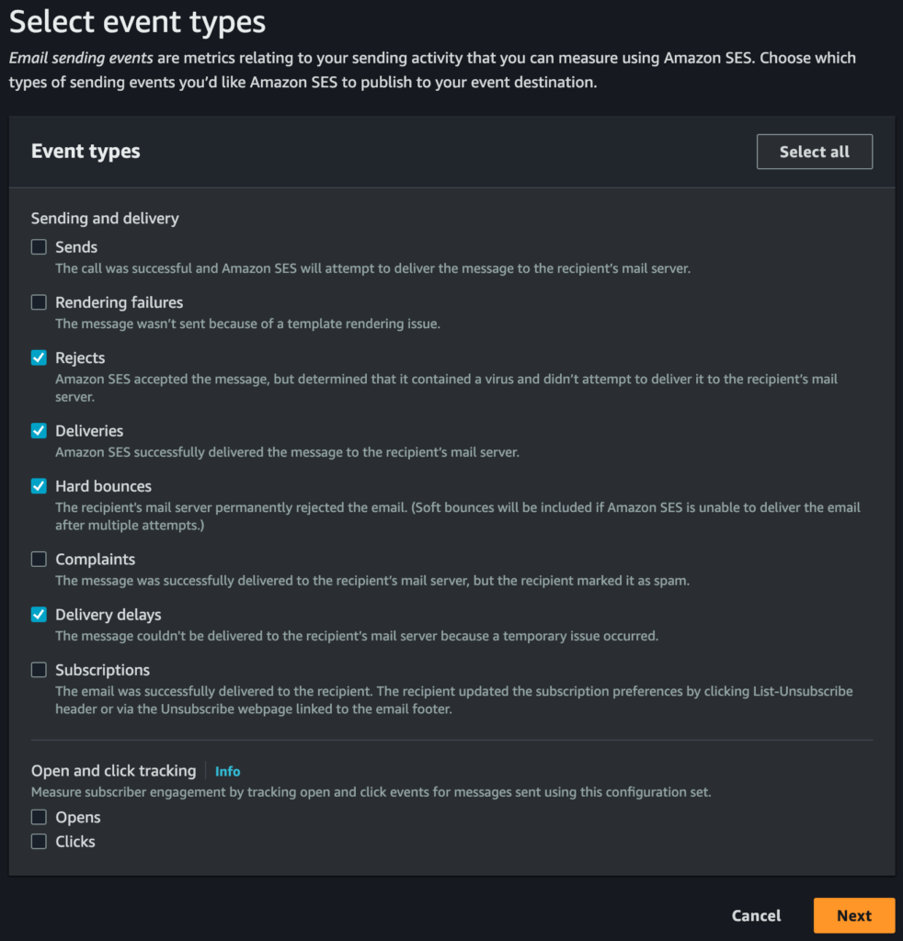
Task: Enable the Subscriptions event checkbox
Action: click(39, 670)
